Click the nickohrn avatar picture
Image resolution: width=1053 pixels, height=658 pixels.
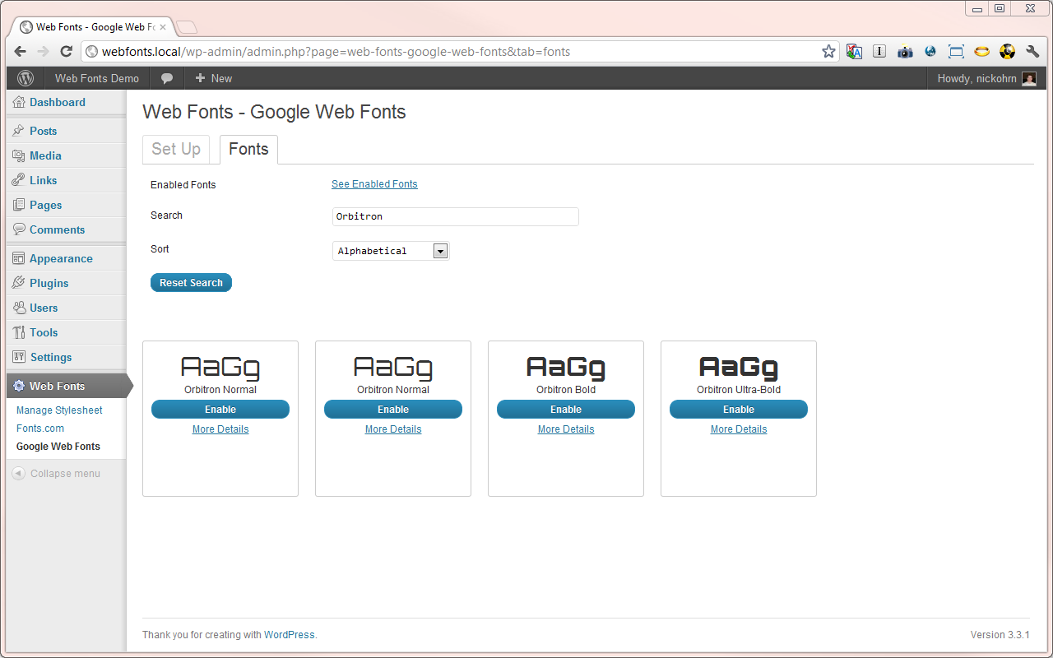coord(1029,79)
